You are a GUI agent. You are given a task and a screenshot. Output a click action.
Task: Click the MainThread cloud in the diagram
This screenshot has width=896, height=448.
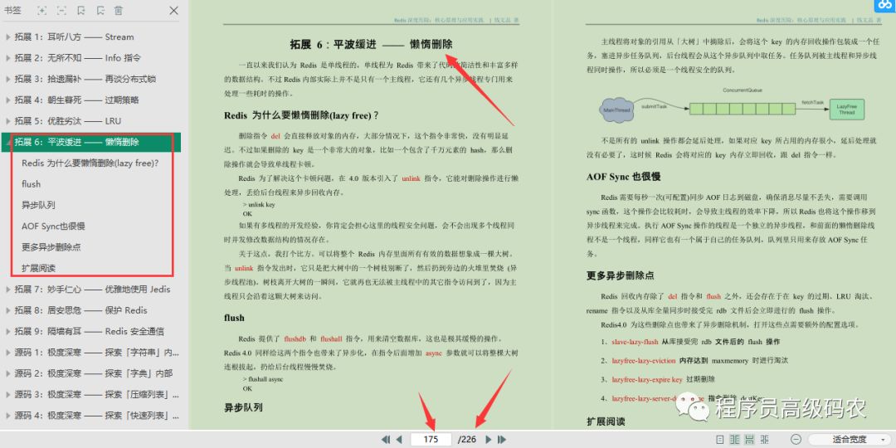[616, 109]
